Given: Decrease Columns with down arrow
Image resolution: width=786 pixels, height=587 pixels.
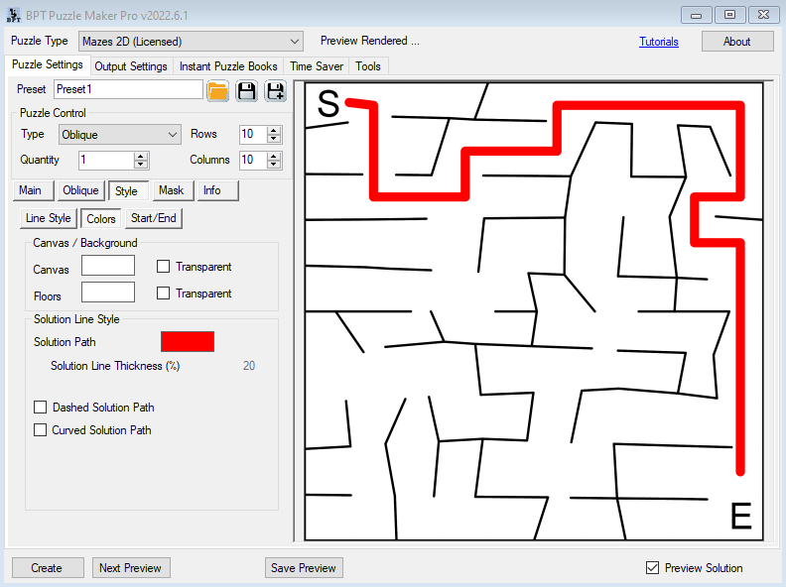Looking at the screenshot, I should coord(274,165).
